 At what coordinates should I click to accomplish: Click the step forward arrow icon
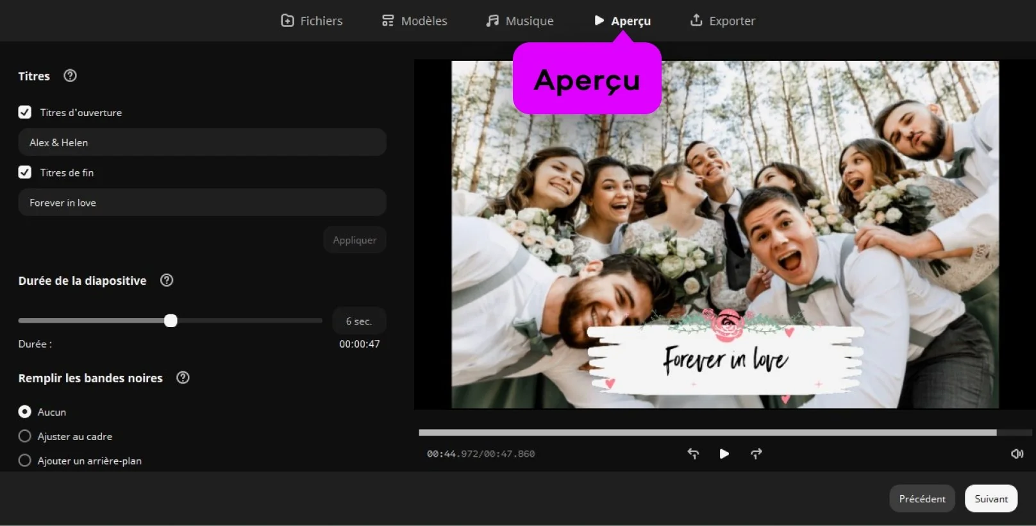pos(756,454)
